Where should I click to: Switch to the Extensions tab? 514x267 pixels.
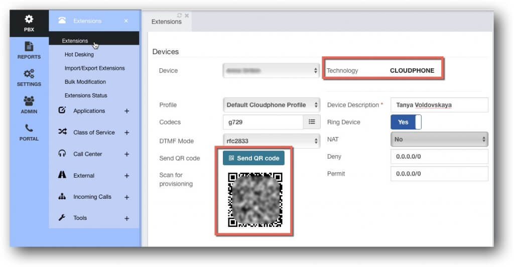pyautogui.click(x=167, y=22)
